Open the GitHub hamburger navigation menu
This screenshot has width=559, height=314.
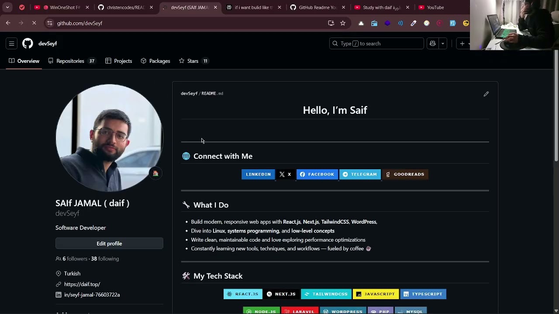tap(12, 44)
